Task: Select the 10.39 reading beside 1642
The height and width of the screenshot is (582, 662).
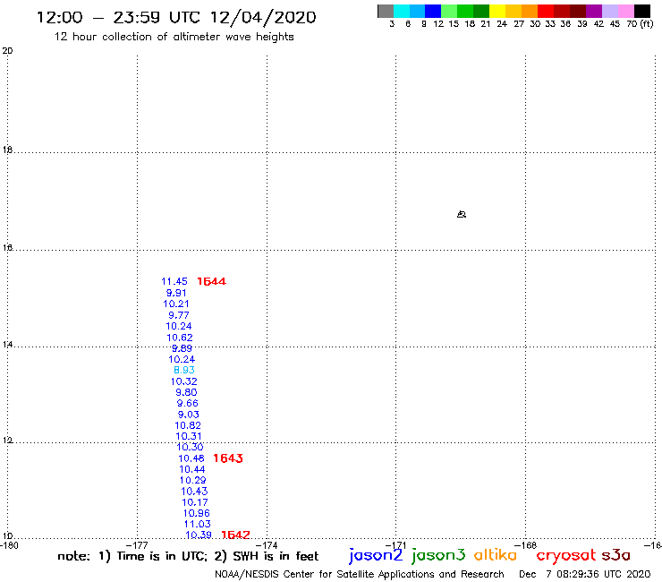Action: (199, 535)
